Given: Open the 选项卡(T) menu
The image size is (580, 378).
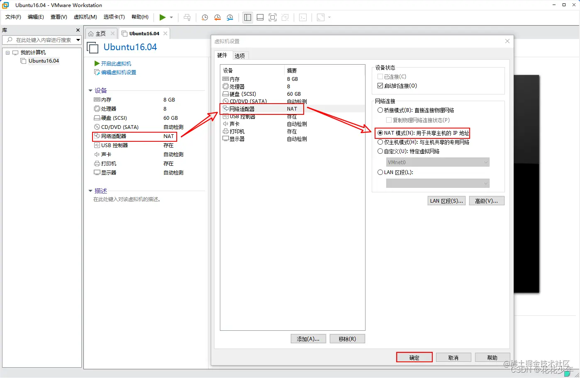Looking at the screenshot, I should (114, 17).
